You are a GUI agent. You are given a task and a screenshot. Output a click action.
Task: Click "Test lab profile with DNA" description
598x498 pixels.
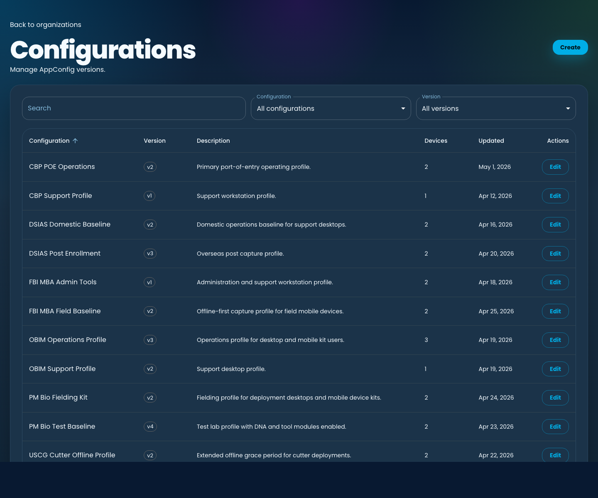(272, 427)
